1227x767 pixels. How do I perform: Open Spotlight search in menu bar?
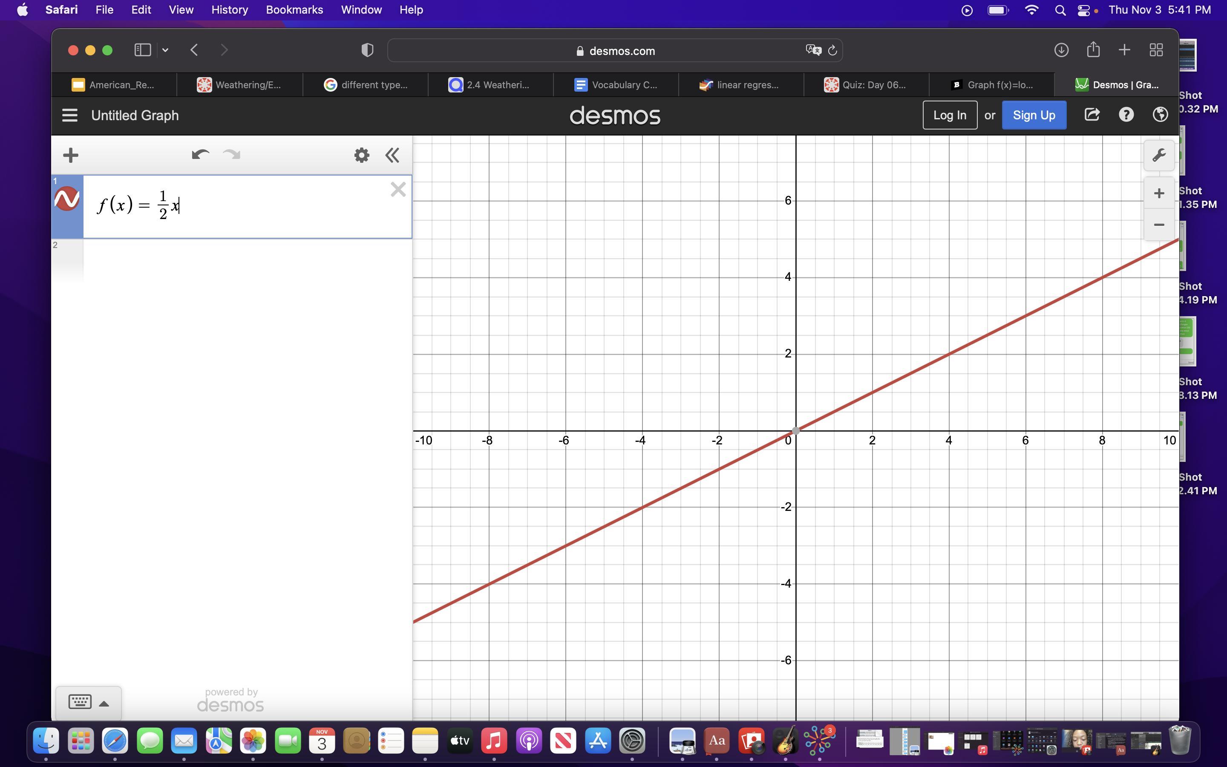pyautogui.click(x=1060, y=10)
